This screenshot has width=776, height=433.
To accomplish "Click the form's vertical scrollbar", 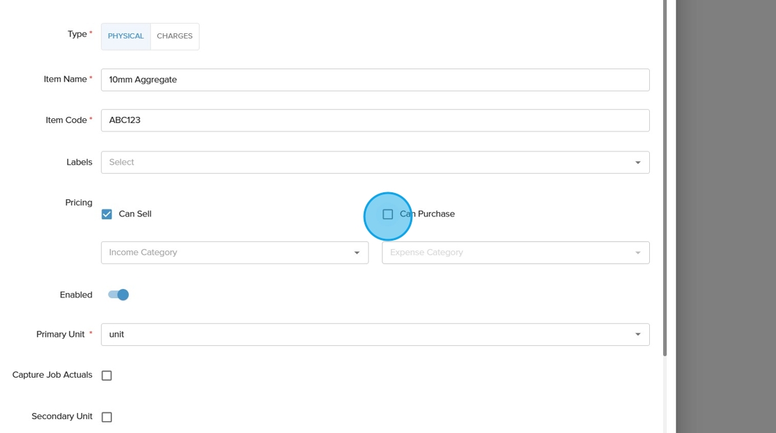I will pyautogui.click(x=664, y=173).
